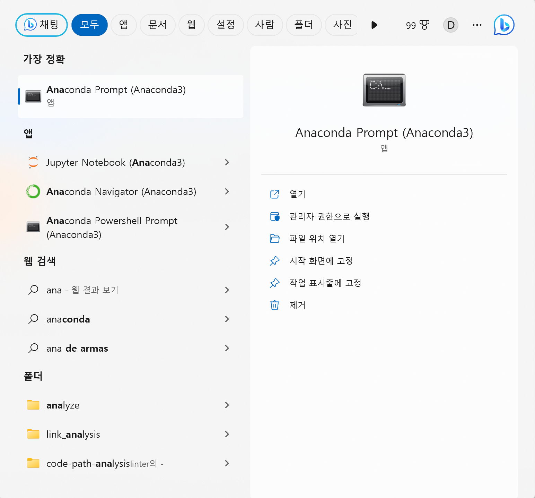Image resolution: width=535 pixels, height=498 pixels.
Task: Click the file location folder icon
Action: 274,239
